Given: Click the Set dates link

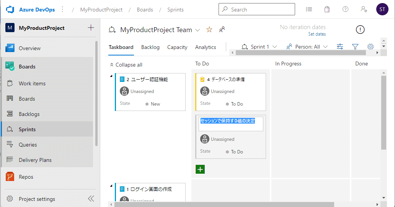Looking at the screenshot, I should coord(317,34).
